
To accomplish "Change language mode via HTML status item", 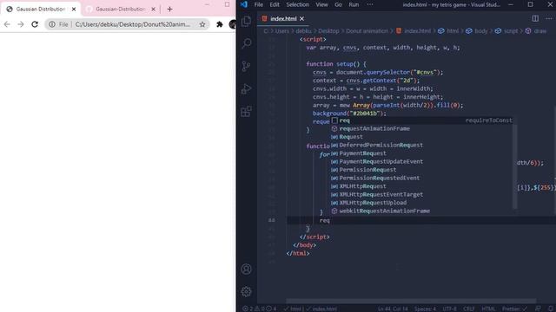I will [x=488, y=309].
